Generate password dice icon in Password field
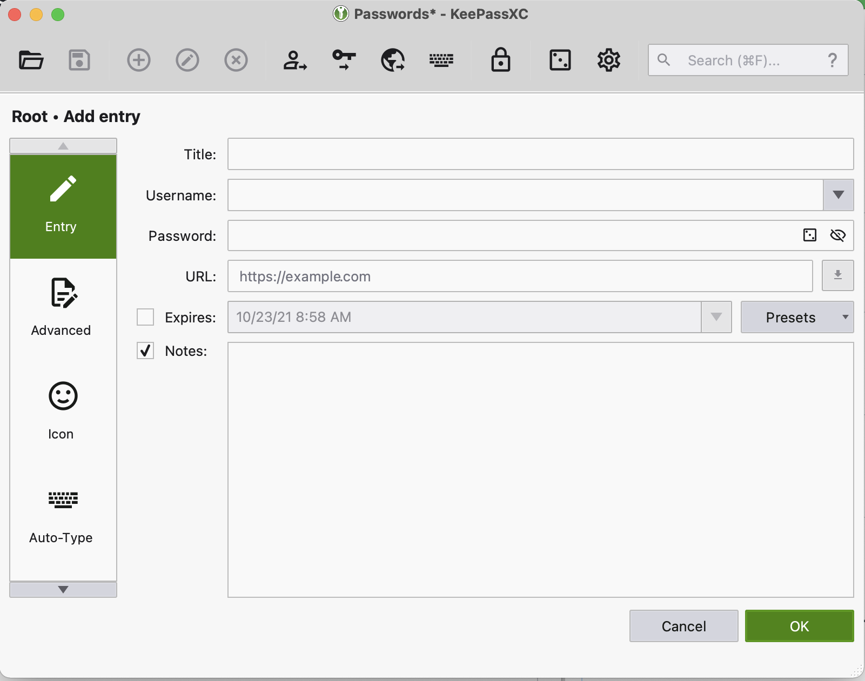865x681 pixels. [x=810, y=235]
